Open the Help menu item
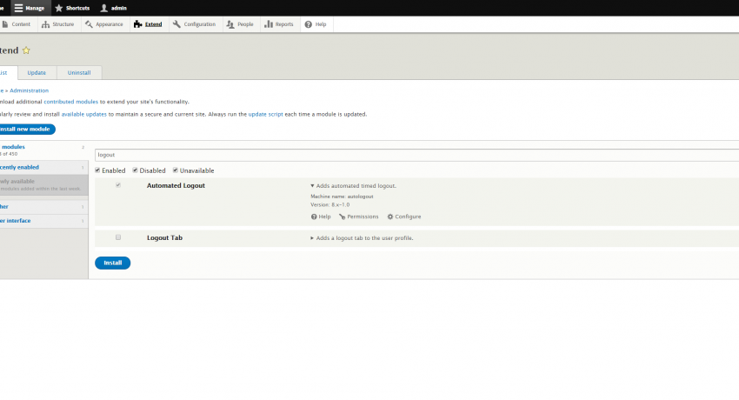739x400 pixels. tap(316, 24)
